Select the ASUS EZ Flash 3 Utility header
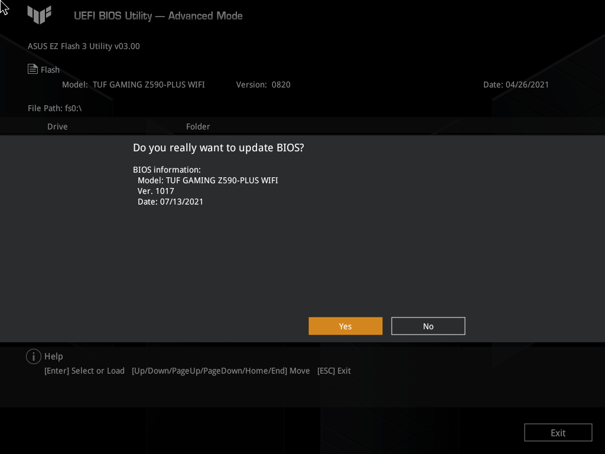The height and width of the screenshot is (454, 605). pyautogui.click(x=83, y=46)
